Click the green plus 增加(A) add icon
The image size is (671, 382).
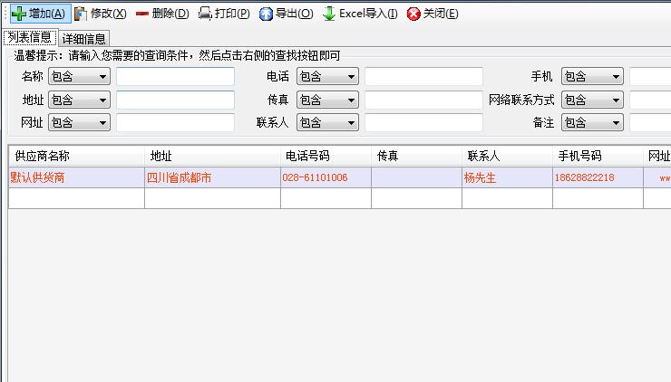pos(18,14)
